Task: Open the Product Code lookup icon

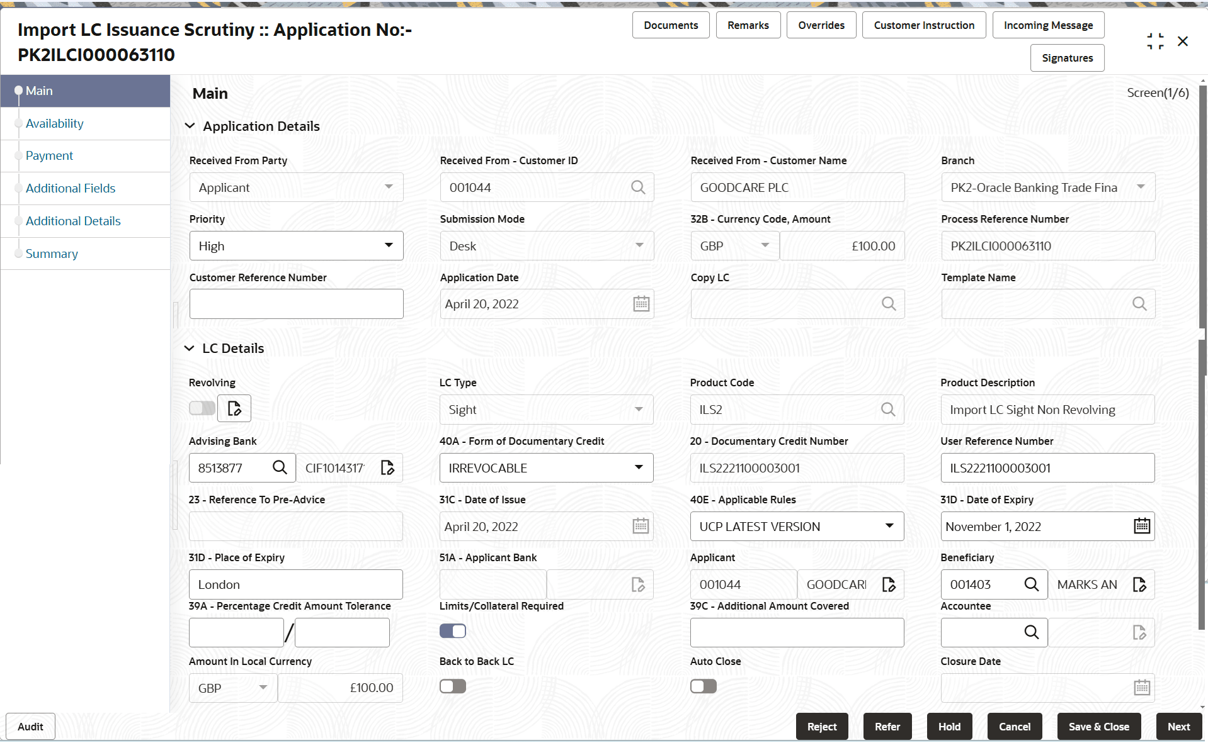Action: (888, 410)
